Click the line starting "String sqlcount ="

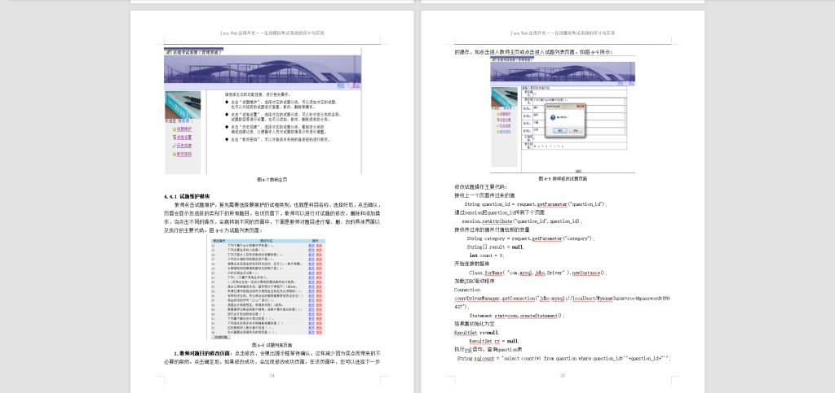tap(564, 359)
